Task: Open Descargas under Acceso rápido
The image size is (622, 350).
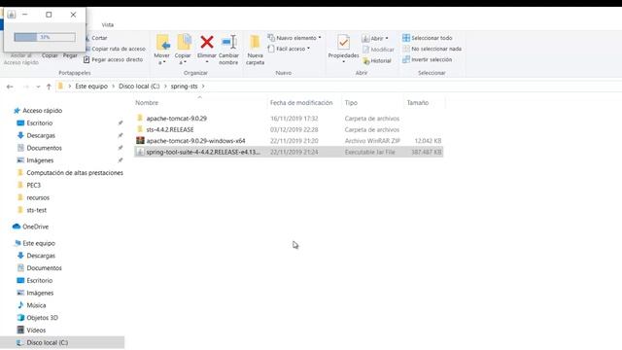Action: pos(36,135)
